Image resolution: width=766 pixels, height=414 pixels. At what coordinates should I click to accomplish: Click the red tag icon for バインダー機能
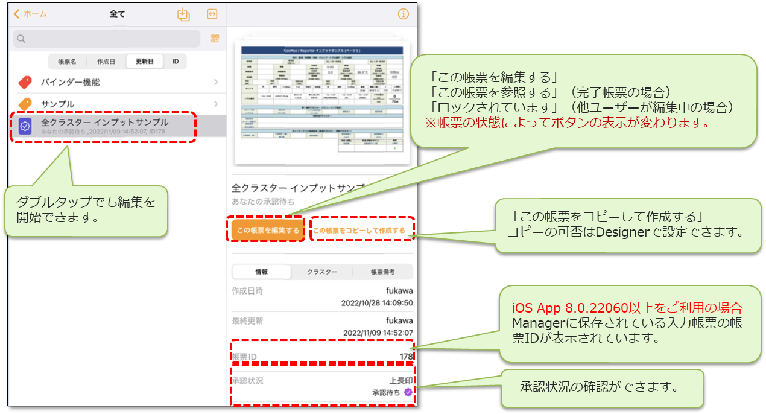tap(25, 83)
